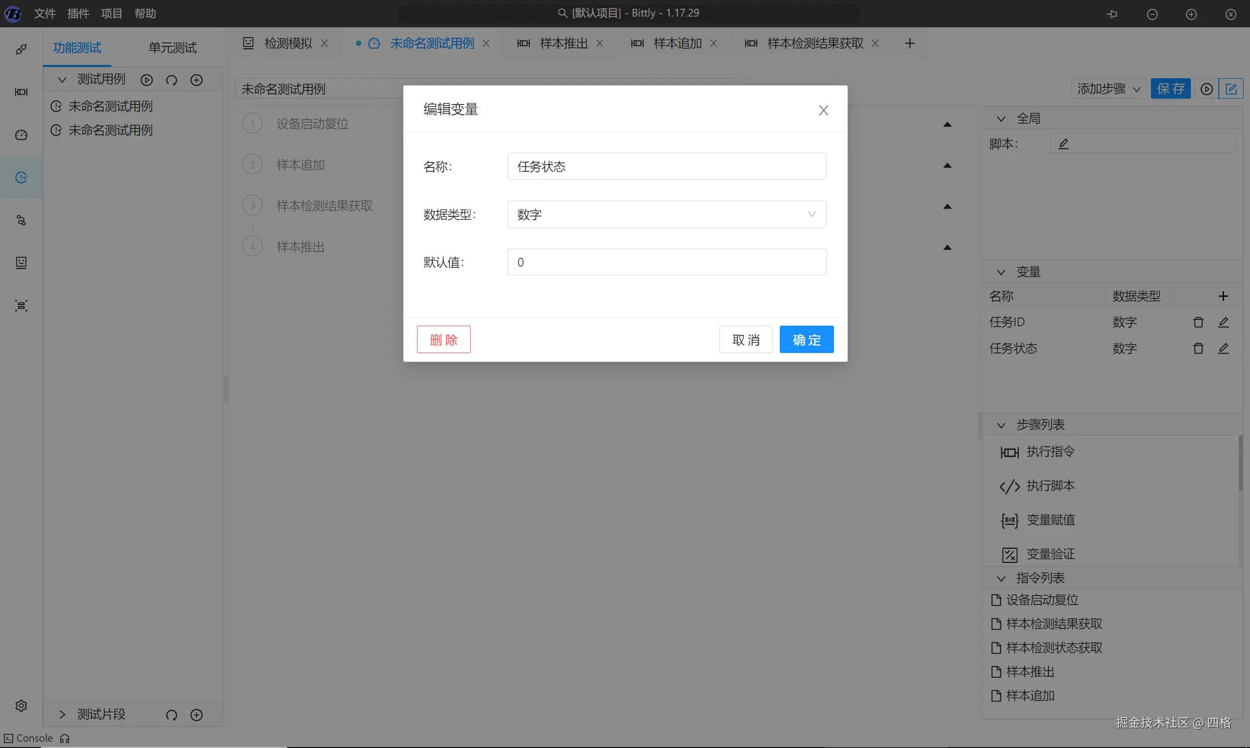The image size is (1250, 748).
Task: Toggle edit mode button beside run icon
Action: [x=1230, y=89]
